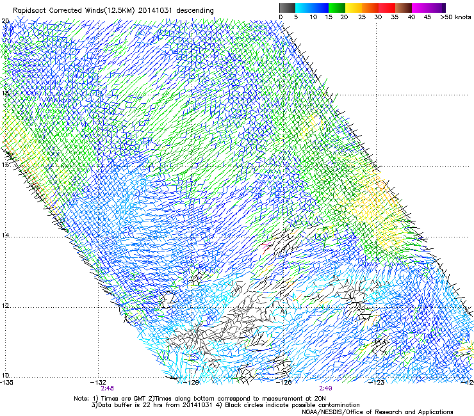The width and height of the screenshot is (474, 416).
Task: Click the '>50 knots' legend label
Action: point(455,17)
